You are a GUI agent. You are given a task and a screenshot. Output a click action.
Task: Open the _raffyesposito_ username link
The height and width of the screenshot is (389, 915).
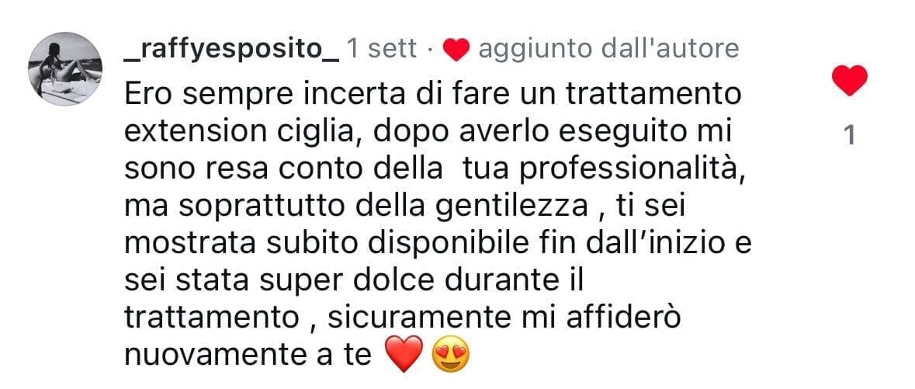click(x=232, y=50)
